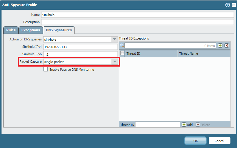Click the Delete threat ID button

coord(203,125)
